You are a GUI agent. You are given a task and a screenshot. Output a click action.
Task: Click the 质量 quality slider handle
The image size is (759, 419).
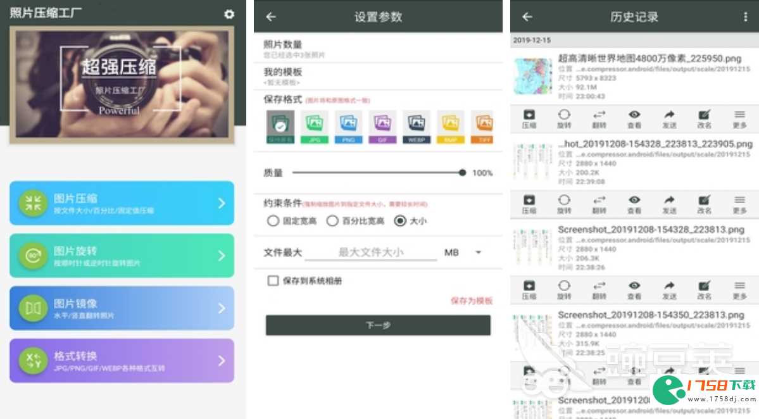pos(462,173)
